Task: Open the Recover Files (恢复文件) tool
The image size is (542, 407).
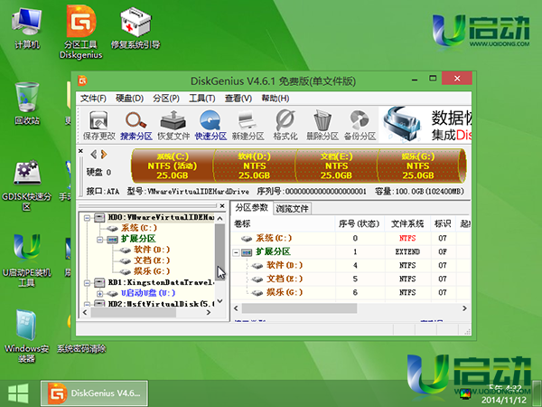Action: point(173,125)
